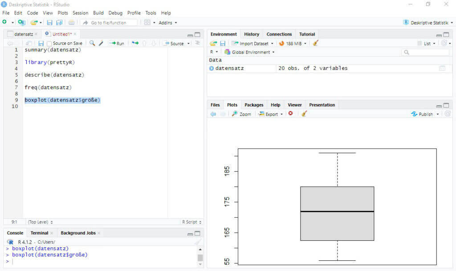The image size is (456, 271).
Task: Switch to the Packages tab
Action: point(254,105)
